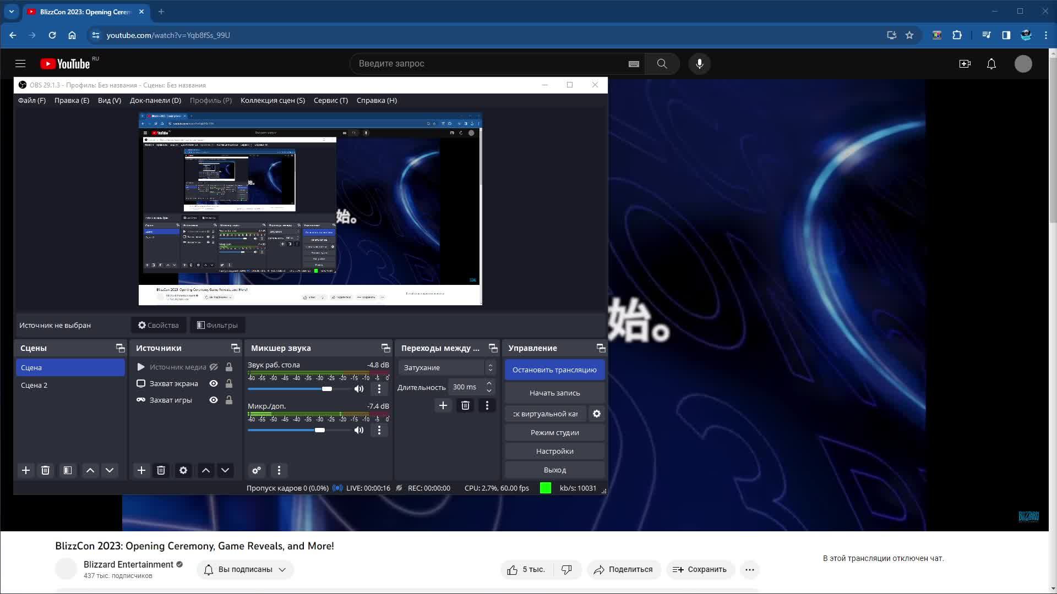Remove transition with trash icon
The height and width of the screenshot is (594, 1057).
465,405
